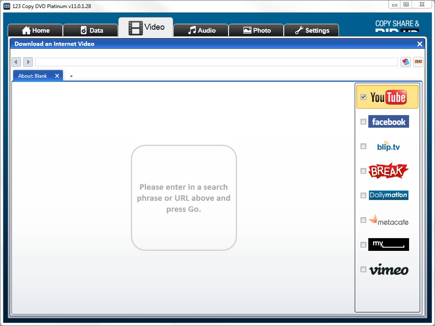Go to the Audio tab
Screen dimensions: 435x326
[201, 30]
